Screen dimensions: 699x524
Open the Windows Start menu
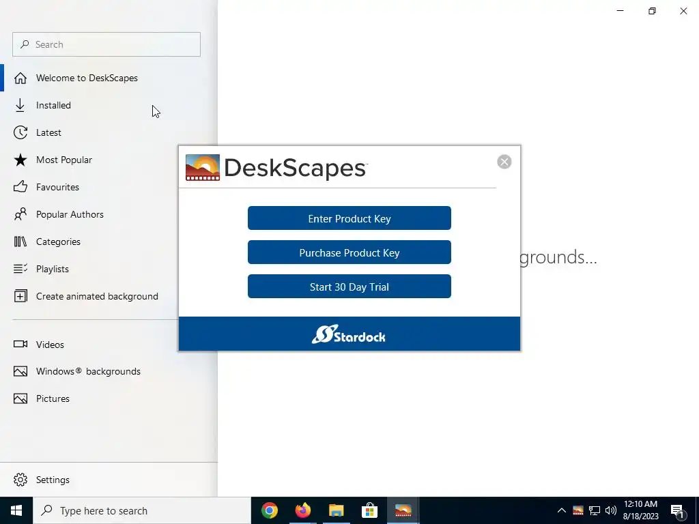[16, 510]
